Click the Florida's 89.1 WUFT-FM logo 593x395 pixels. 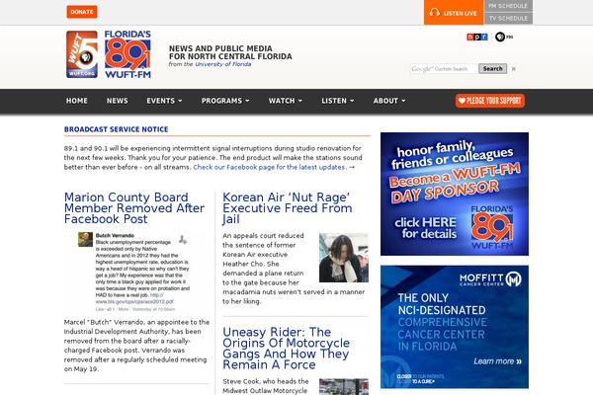pyautogui.click(x=127, y=54)
